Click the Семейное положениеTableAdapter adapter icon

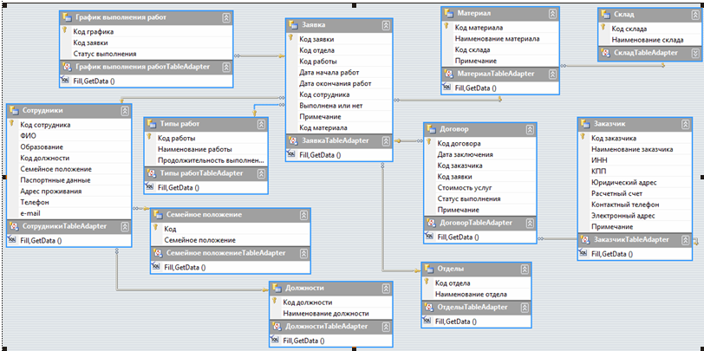click(x=157, y=253)
